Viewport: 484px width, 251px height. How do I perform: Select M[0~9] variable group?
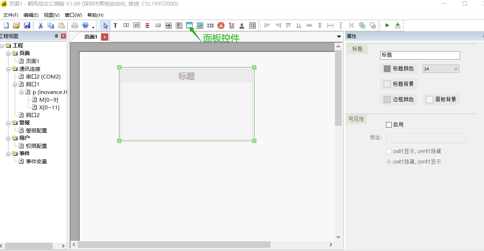(x=49, y=100)
